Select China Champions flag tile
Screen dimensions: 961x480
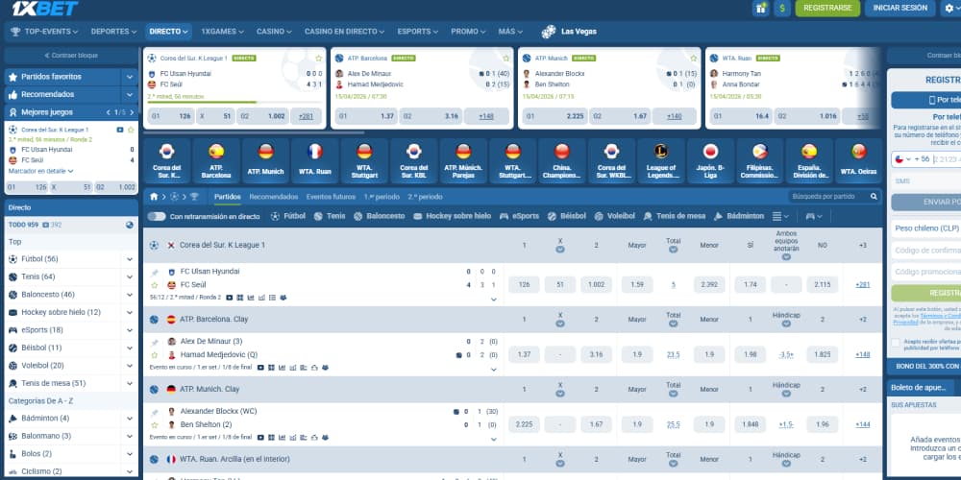pos(562,161)
